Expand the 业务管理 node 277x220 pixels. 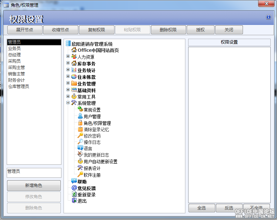click(68, 83)
